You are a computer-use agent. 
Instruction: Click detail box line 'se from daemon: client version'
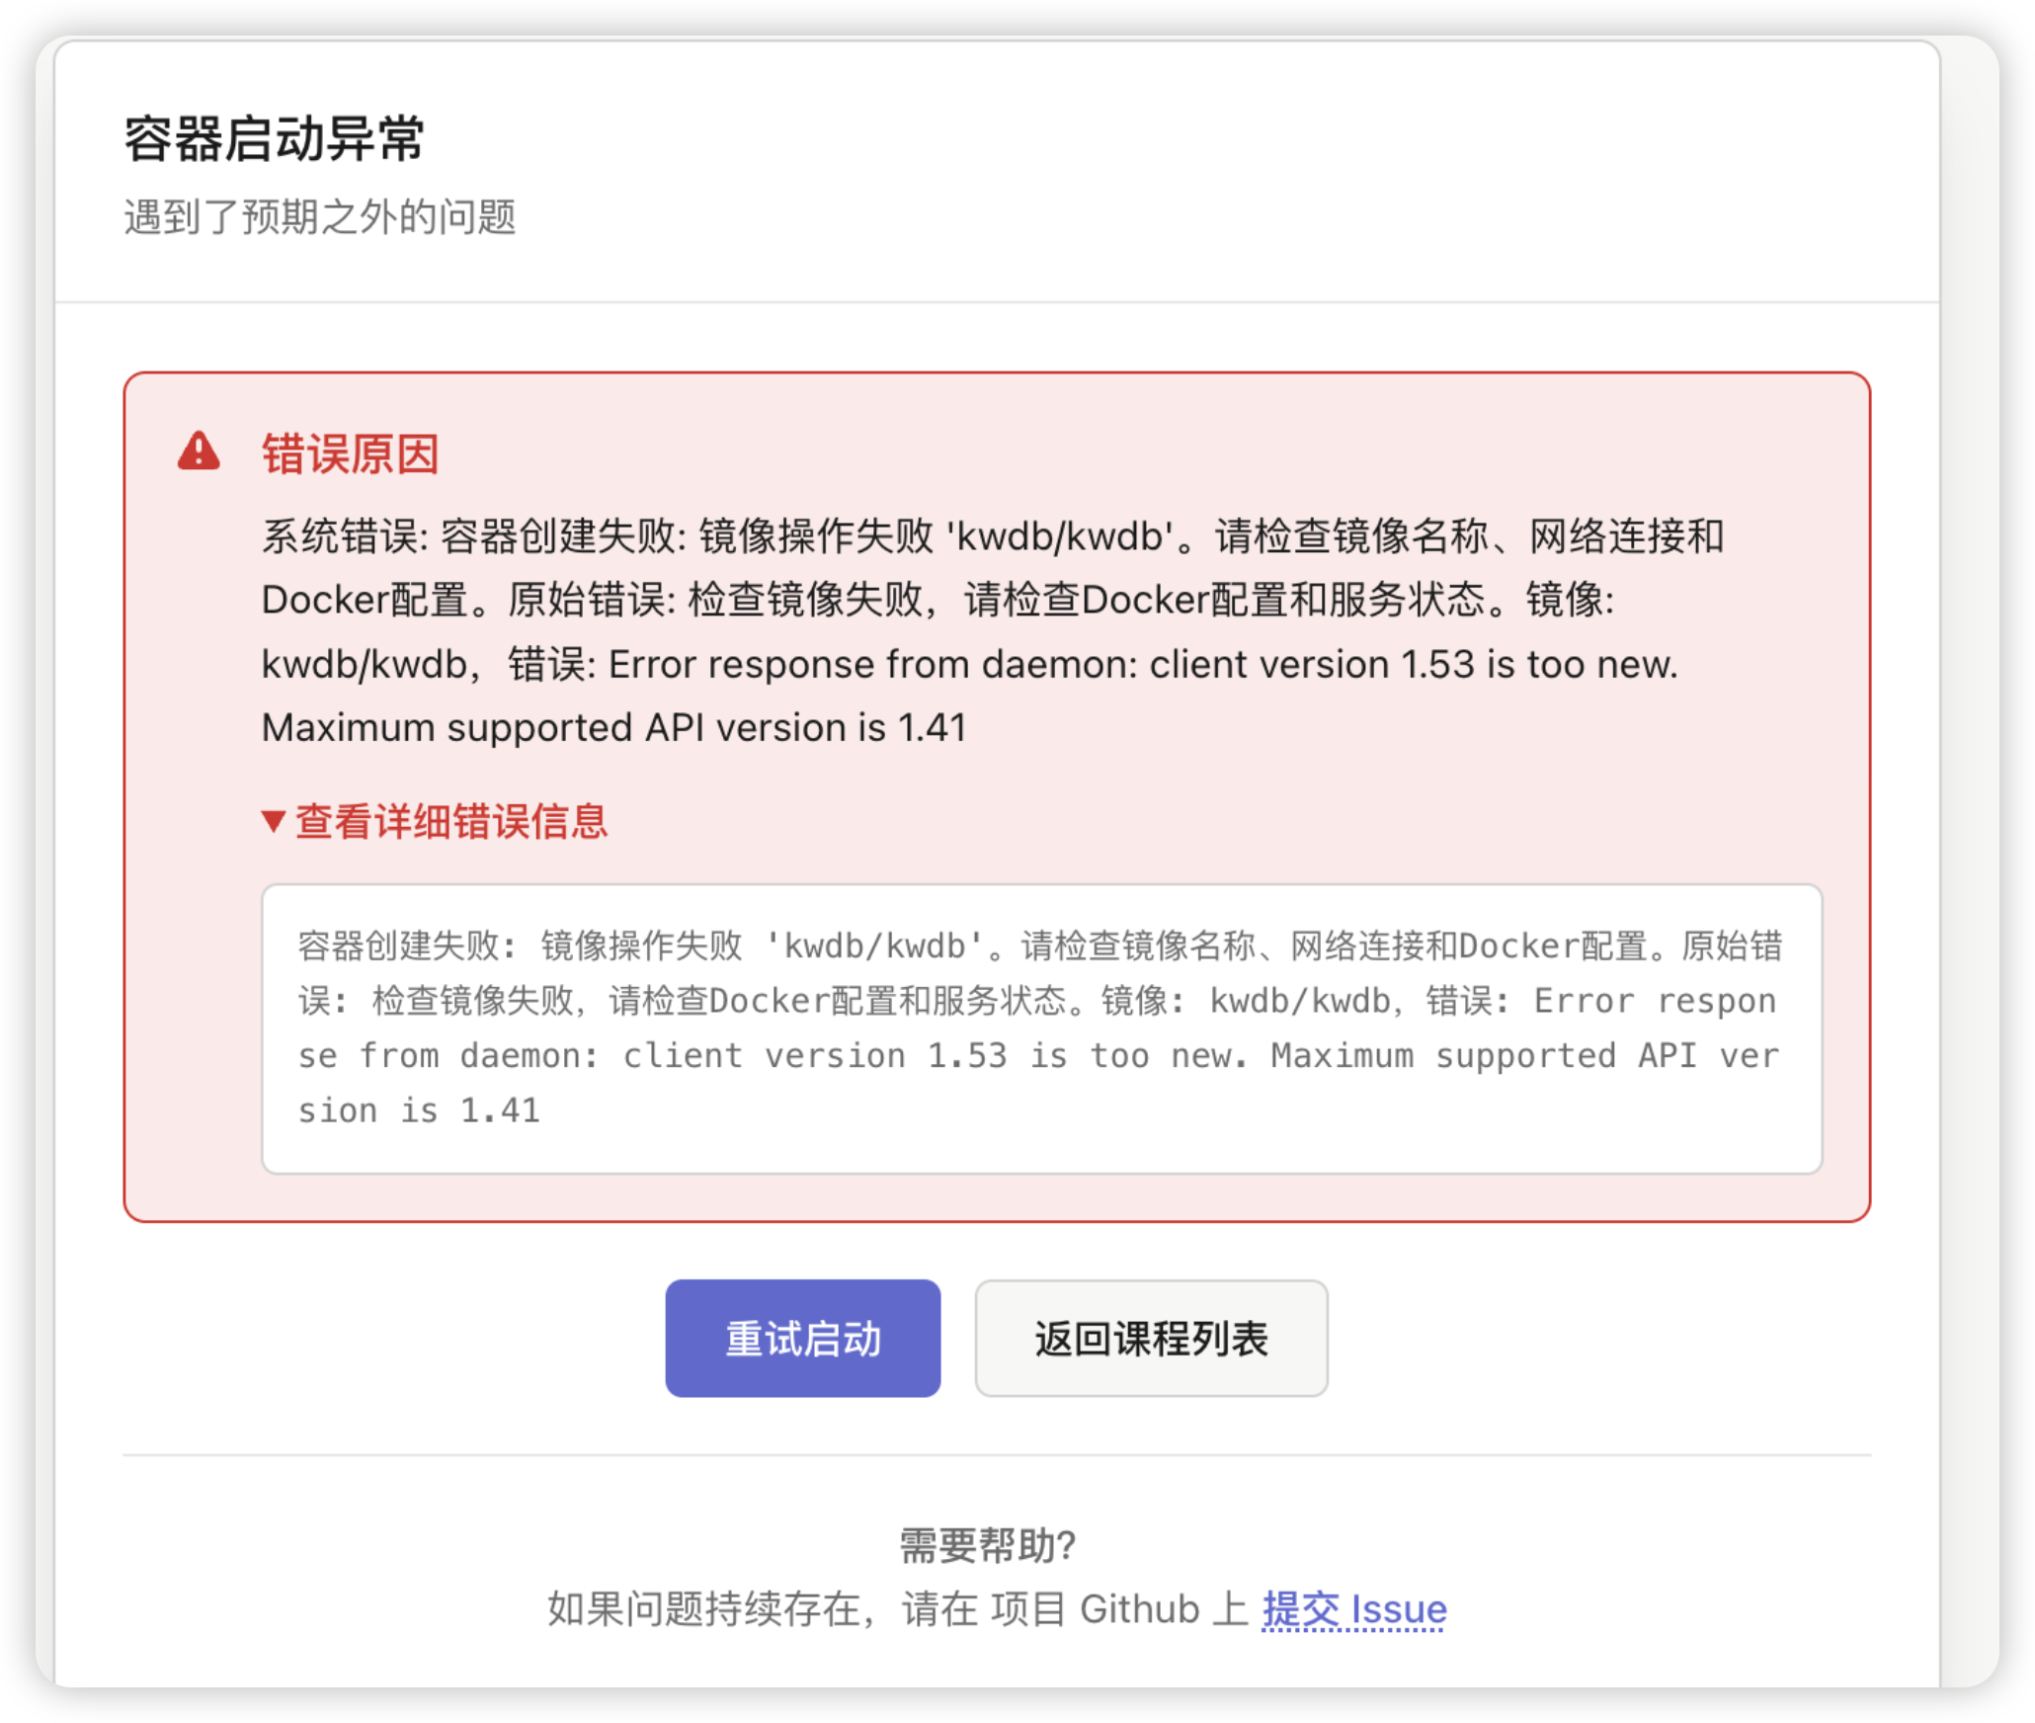pyautogui.click(x=1038, y=1055)
